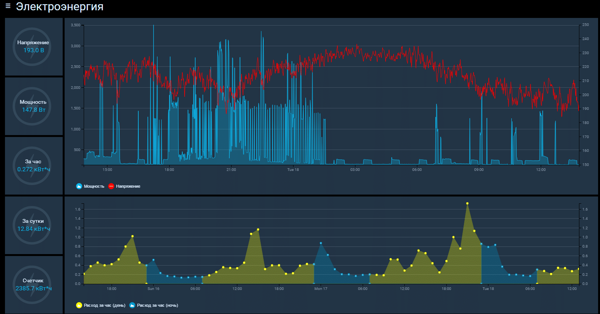Open the За час consumption gauge
600x314 pixels.
[33, 166]
